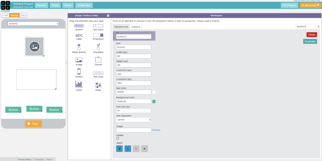
Task: Select the Checkbox toolbox icon
Action: coord(98,47)
